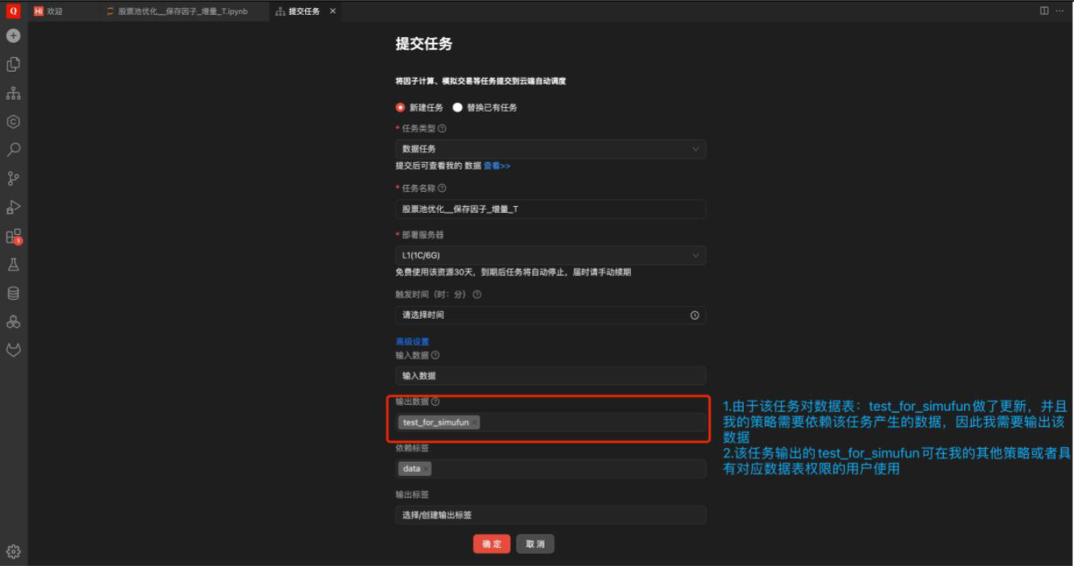Open the database sidebar icon

[13, 293]
